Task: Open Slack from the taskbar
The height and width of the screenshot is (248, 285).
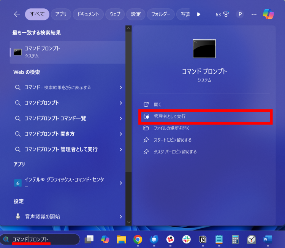Action: (187, 240)
